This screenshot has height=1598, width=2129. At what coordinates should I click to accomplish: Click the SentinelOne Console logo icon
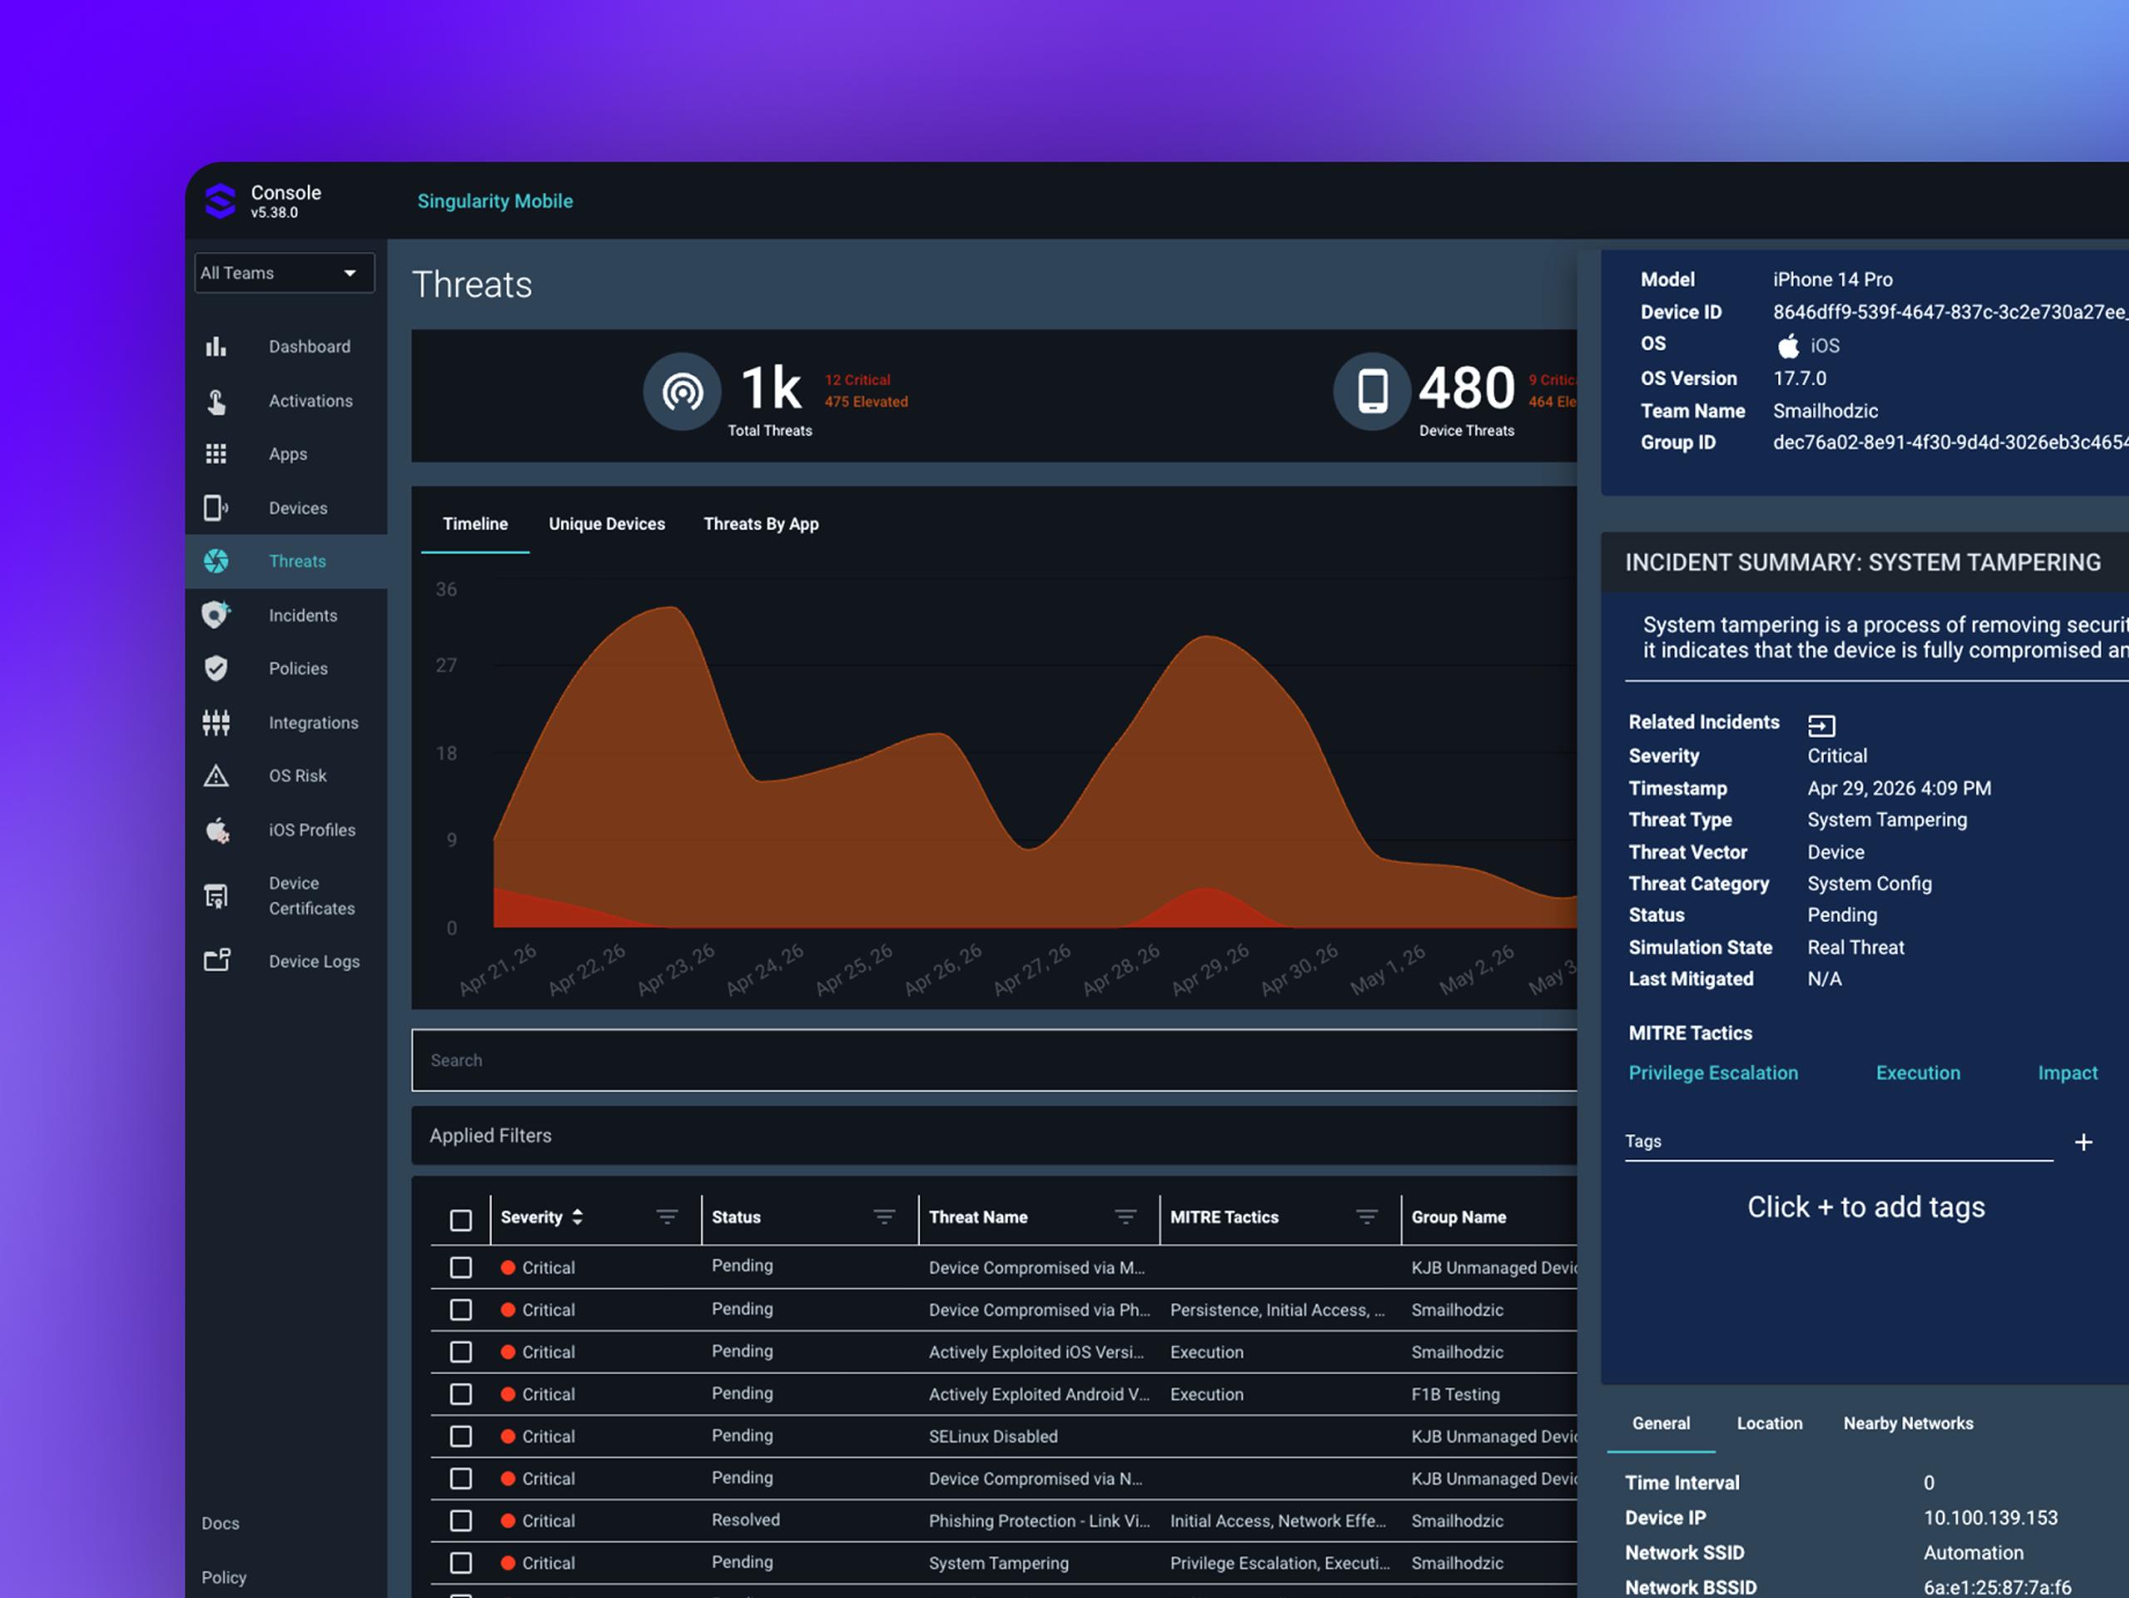pyautogui.click(x=220, y=201)
